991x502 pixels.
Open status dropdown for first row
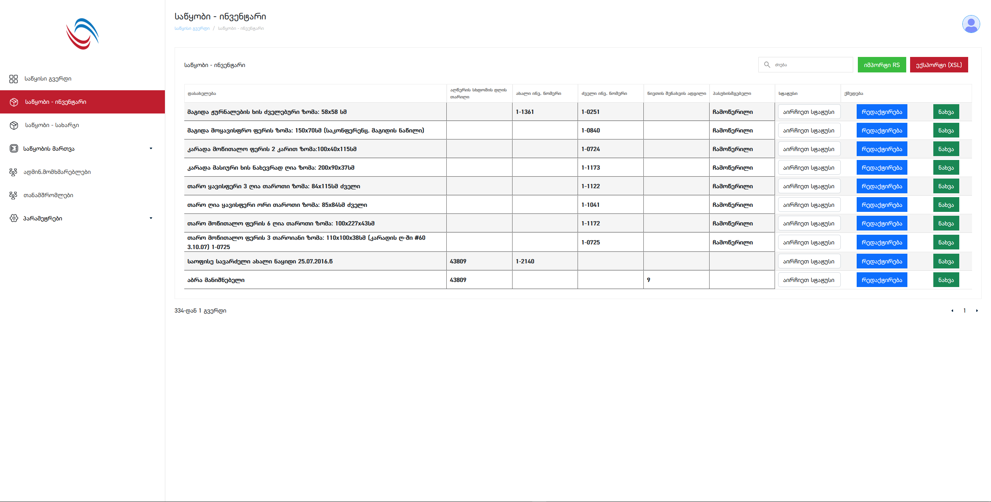click(809, 112)
